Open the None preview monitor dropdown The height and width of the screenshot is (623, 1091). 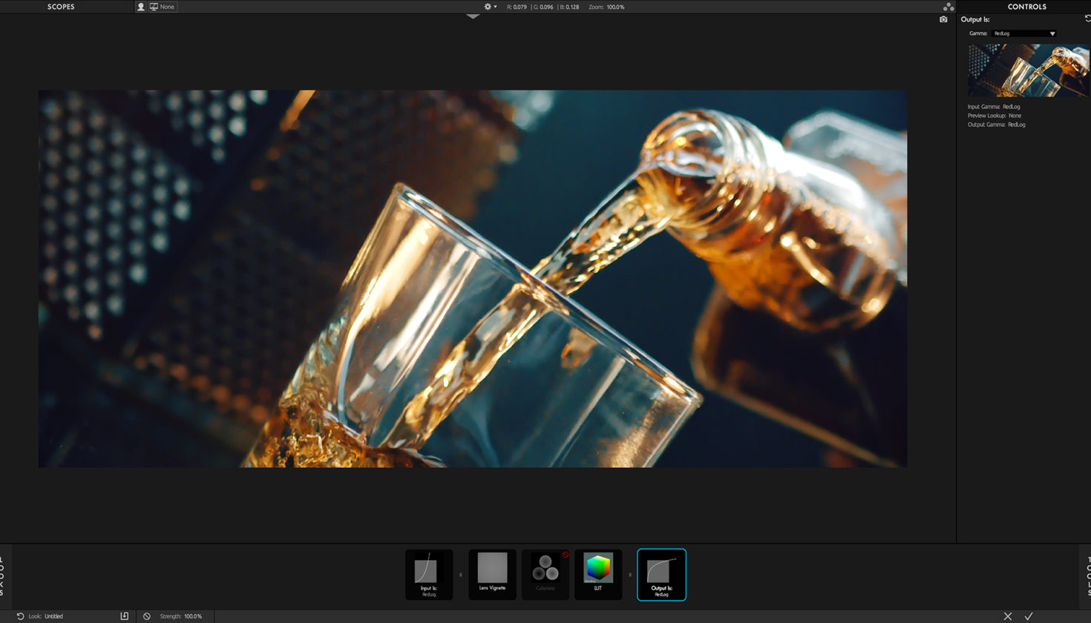click(x=165, y=7)
